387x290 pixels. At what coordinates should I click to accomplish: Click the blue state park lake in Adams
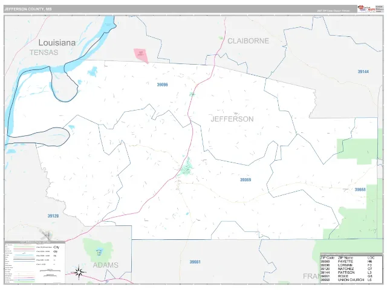(99, 251)
